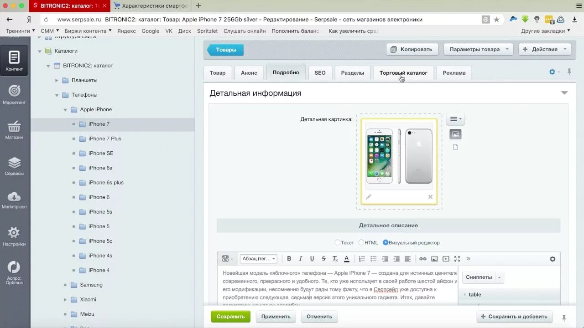The height and width of the screenshot is (328, 584).
Task: Open the Настройки section in sidebar
Action: [14, 236]
